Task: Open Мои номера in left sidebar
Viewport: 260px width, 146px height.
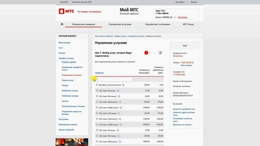Action: pyautogui.click(x=65, y=43)
